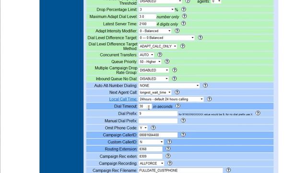Open Next Agent Call dropdown

point(155,92)
